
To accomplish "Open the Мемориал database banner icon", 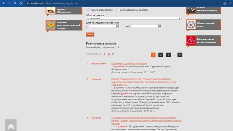I will (x=51, y=10).
